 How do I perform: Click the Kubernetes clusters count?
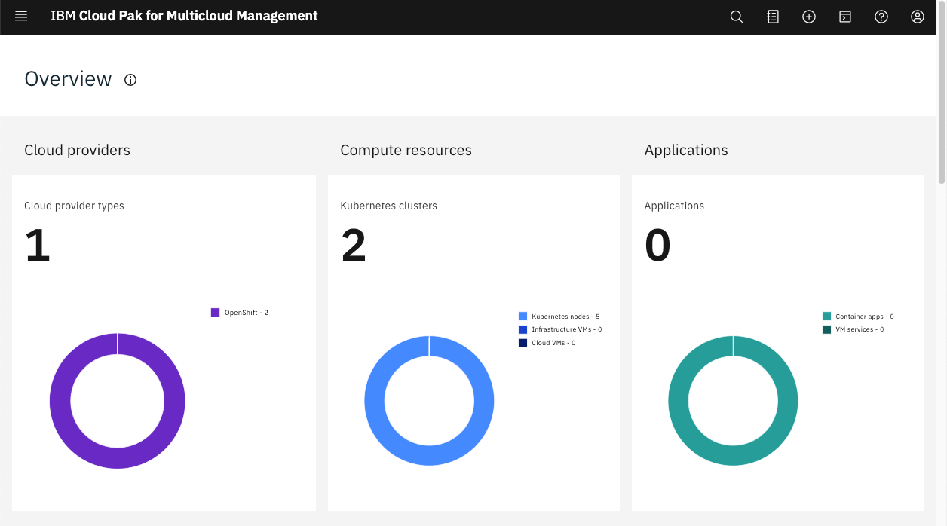click(352, 245)
